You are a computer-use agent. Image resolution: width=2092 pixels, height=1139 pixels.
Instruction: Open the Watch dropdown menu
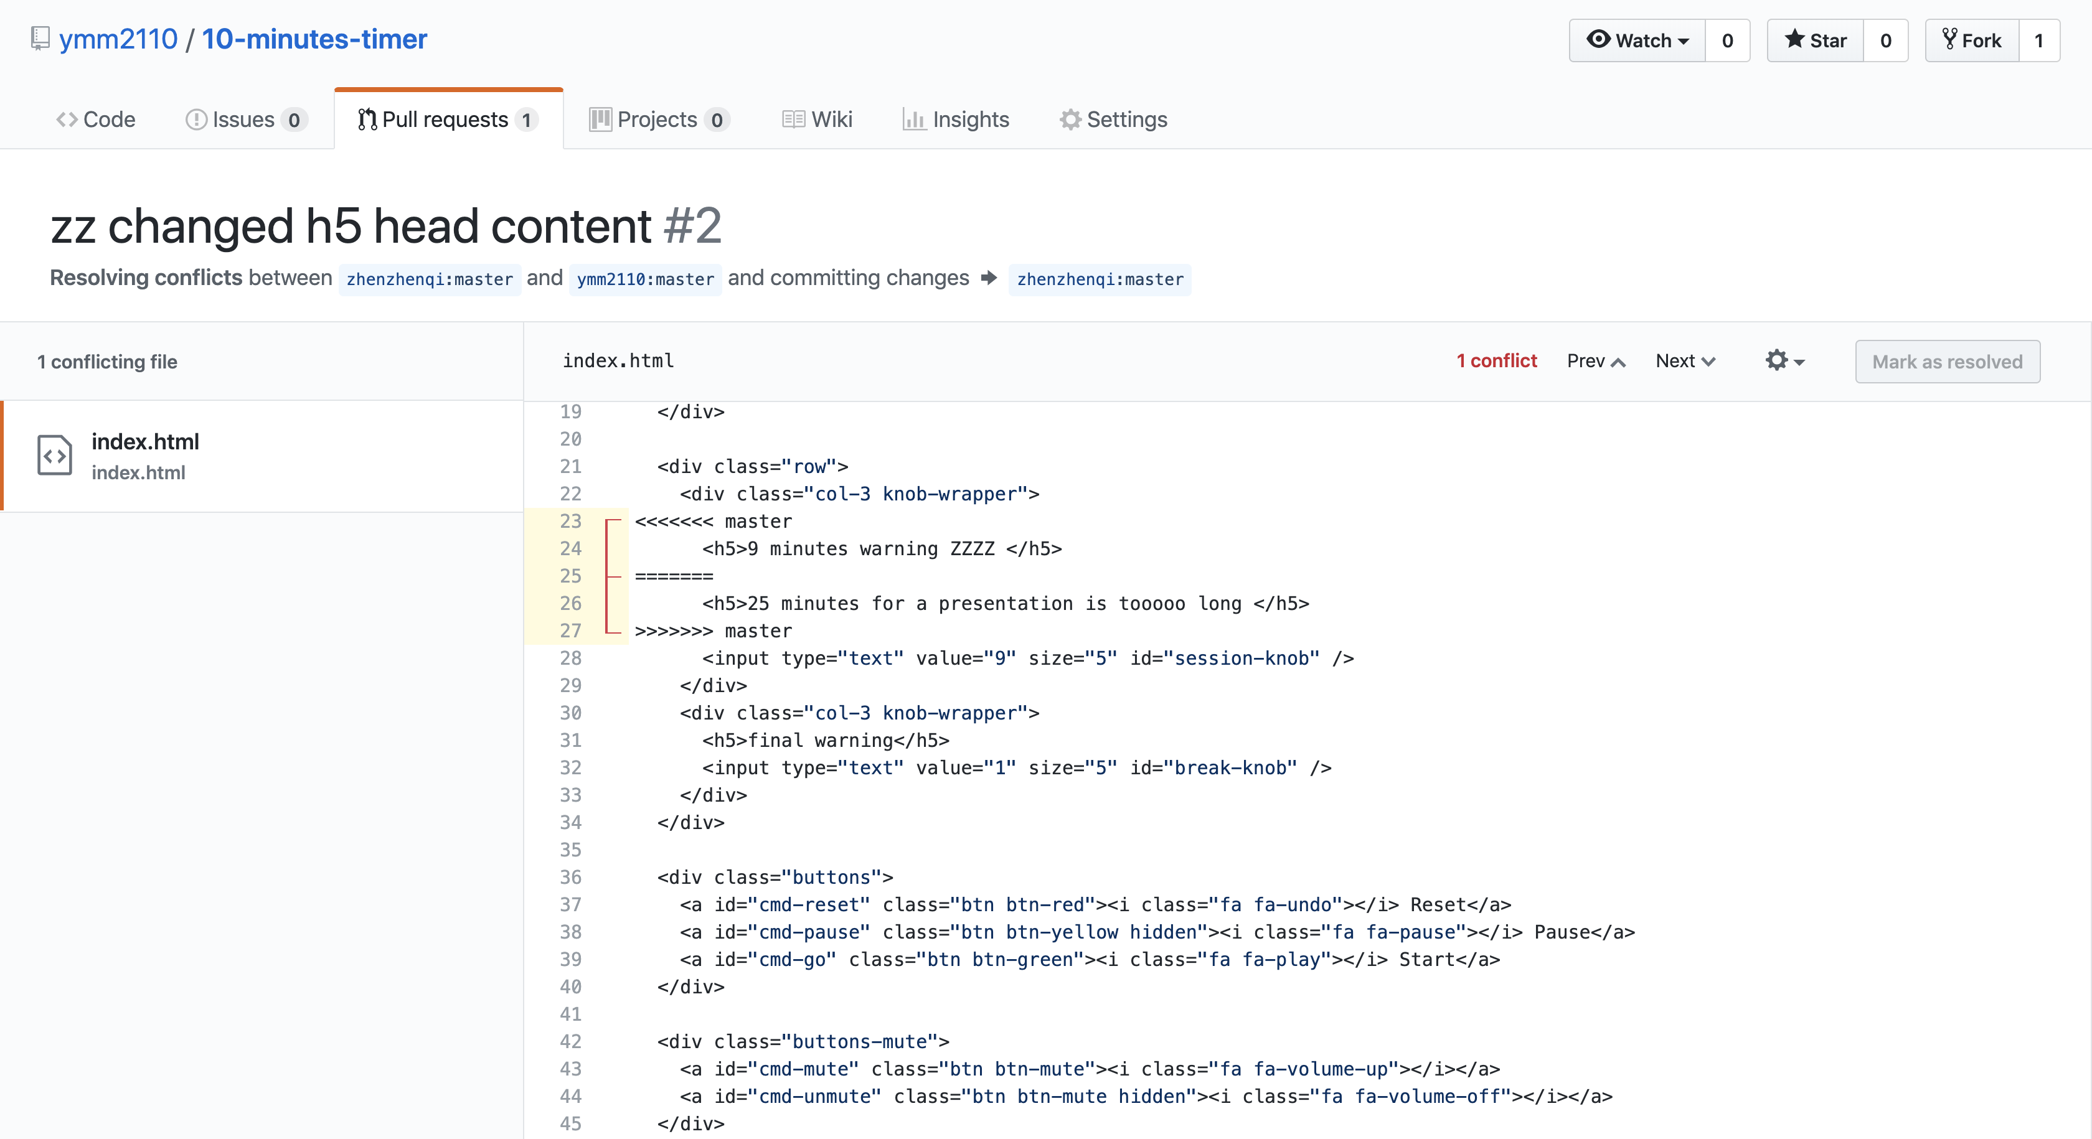pyautogui.click(x=1637, y=40)
